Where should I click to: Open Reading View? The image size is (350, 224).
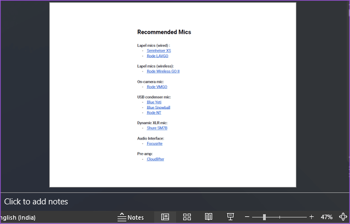click(208, 217)
